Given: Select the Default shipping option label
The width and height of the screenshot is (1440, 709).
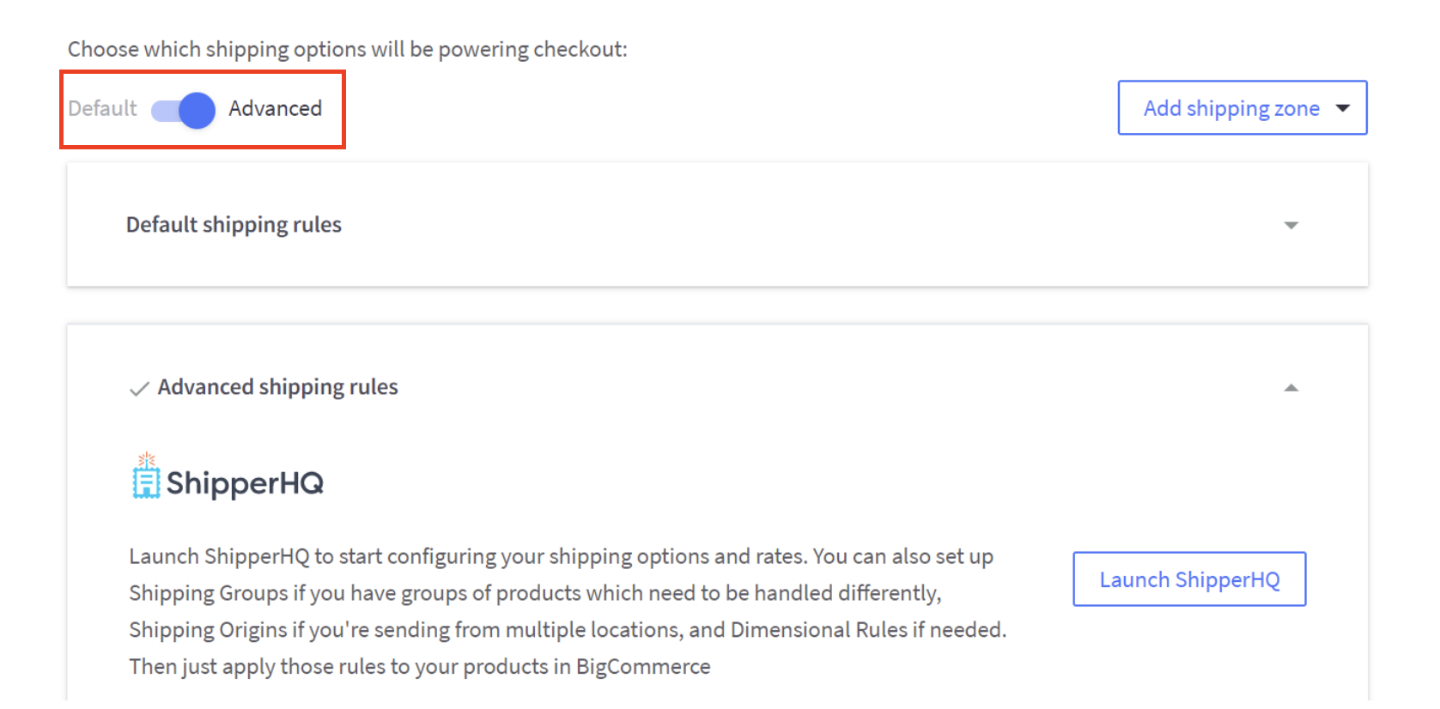Looking at the screenshot, I should tap(102, 109).
